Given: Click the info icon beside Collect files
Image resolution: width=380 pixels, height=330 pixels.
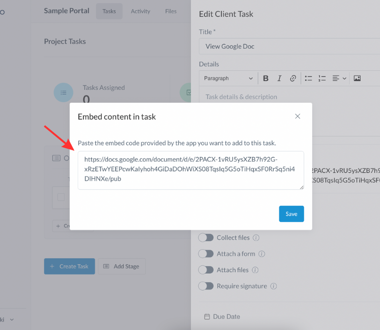Looking at the screenshot, I should pos(256,238).
